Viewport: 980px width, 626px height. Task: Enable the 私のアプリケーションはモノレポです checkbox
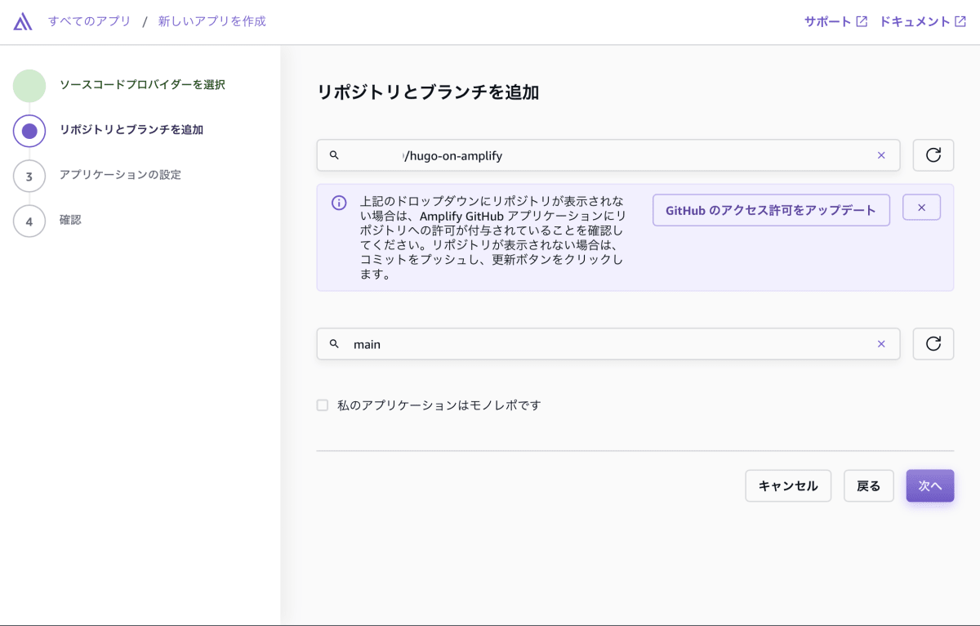(x=322, y=405)
